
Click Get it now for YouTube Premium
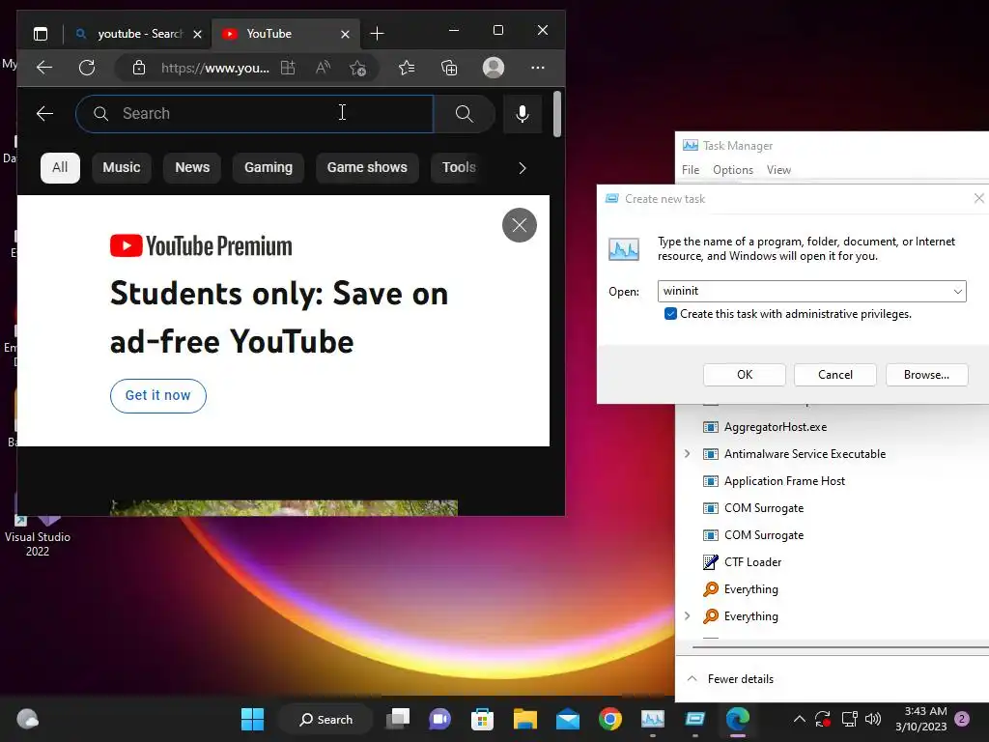point(157,395)
